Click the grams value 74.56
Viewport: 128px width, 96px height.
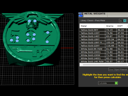point(109,33)
